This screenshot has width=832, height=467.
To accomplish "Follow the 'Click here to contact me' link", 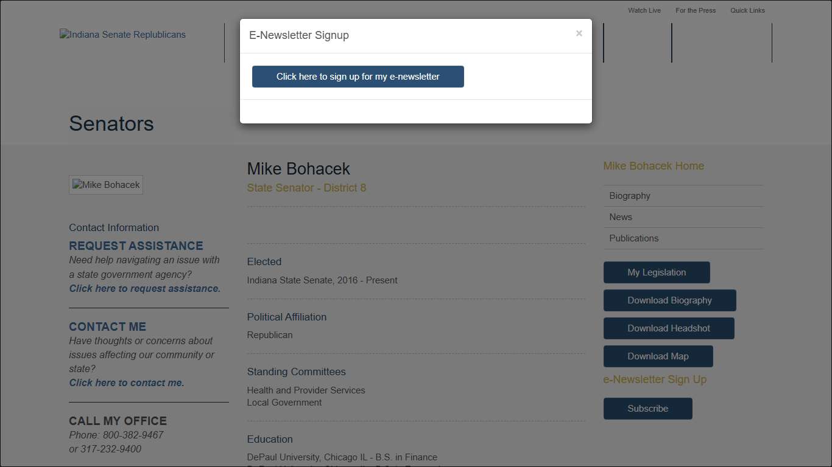I will point(127,382).
